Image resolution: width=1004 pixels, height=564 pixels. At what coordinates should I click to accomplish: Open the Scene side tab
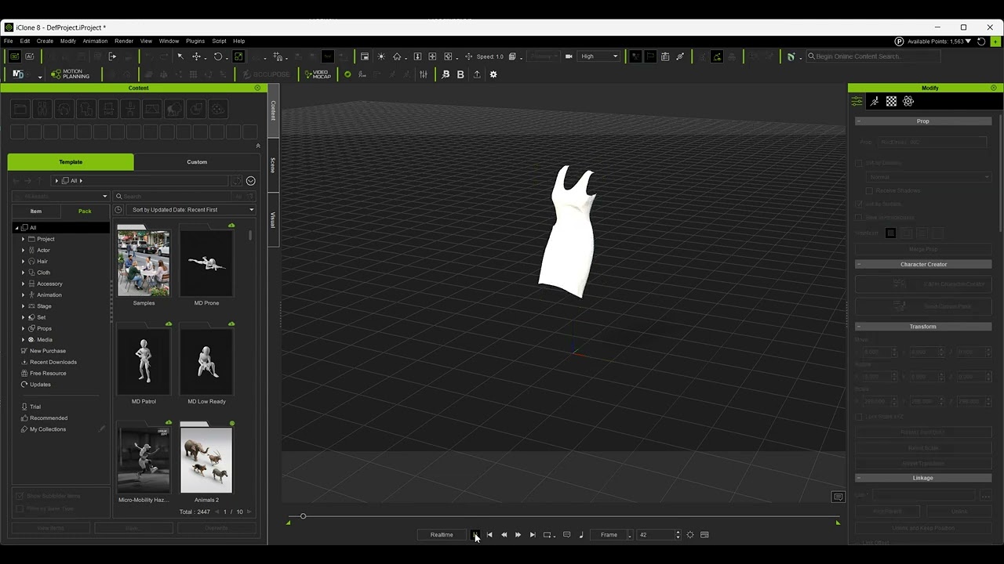[x=273, y=165]
